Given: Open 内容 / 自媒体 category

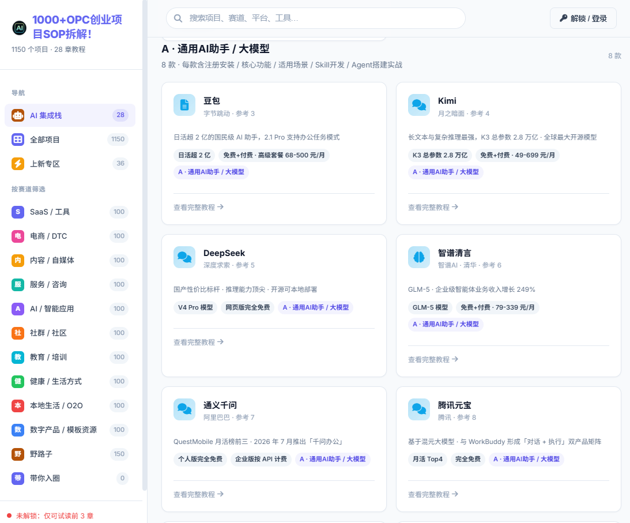Looking at the screenshot, I should point(70,260).
